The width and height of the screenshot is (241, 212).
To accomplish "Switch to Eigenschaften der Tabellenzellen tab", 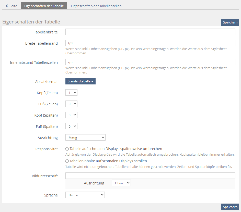I will (96, 6).
